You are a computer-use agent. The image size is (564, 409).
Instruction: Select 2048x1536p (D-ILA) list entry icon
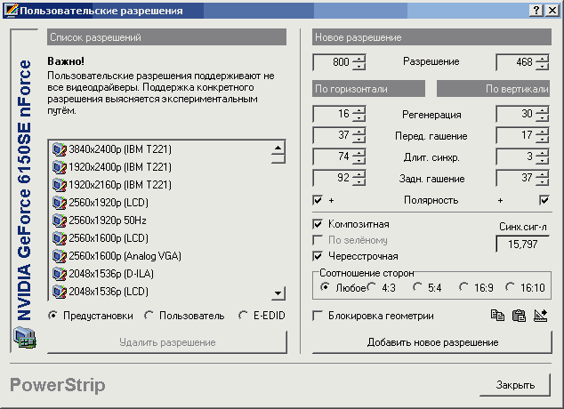60,274
